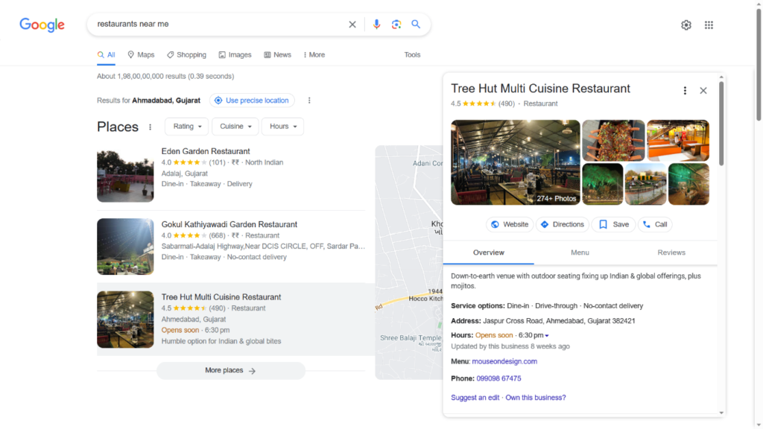Select the Menu tab in panel
763x429 pixels.
coord(580,252)
